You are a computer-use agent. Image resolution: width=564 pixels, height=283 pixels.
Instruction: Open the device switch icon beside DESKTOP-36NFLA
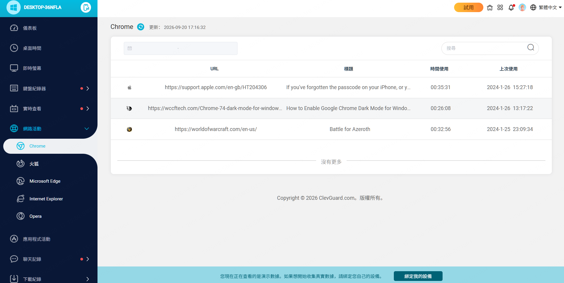tap(86, 7)
